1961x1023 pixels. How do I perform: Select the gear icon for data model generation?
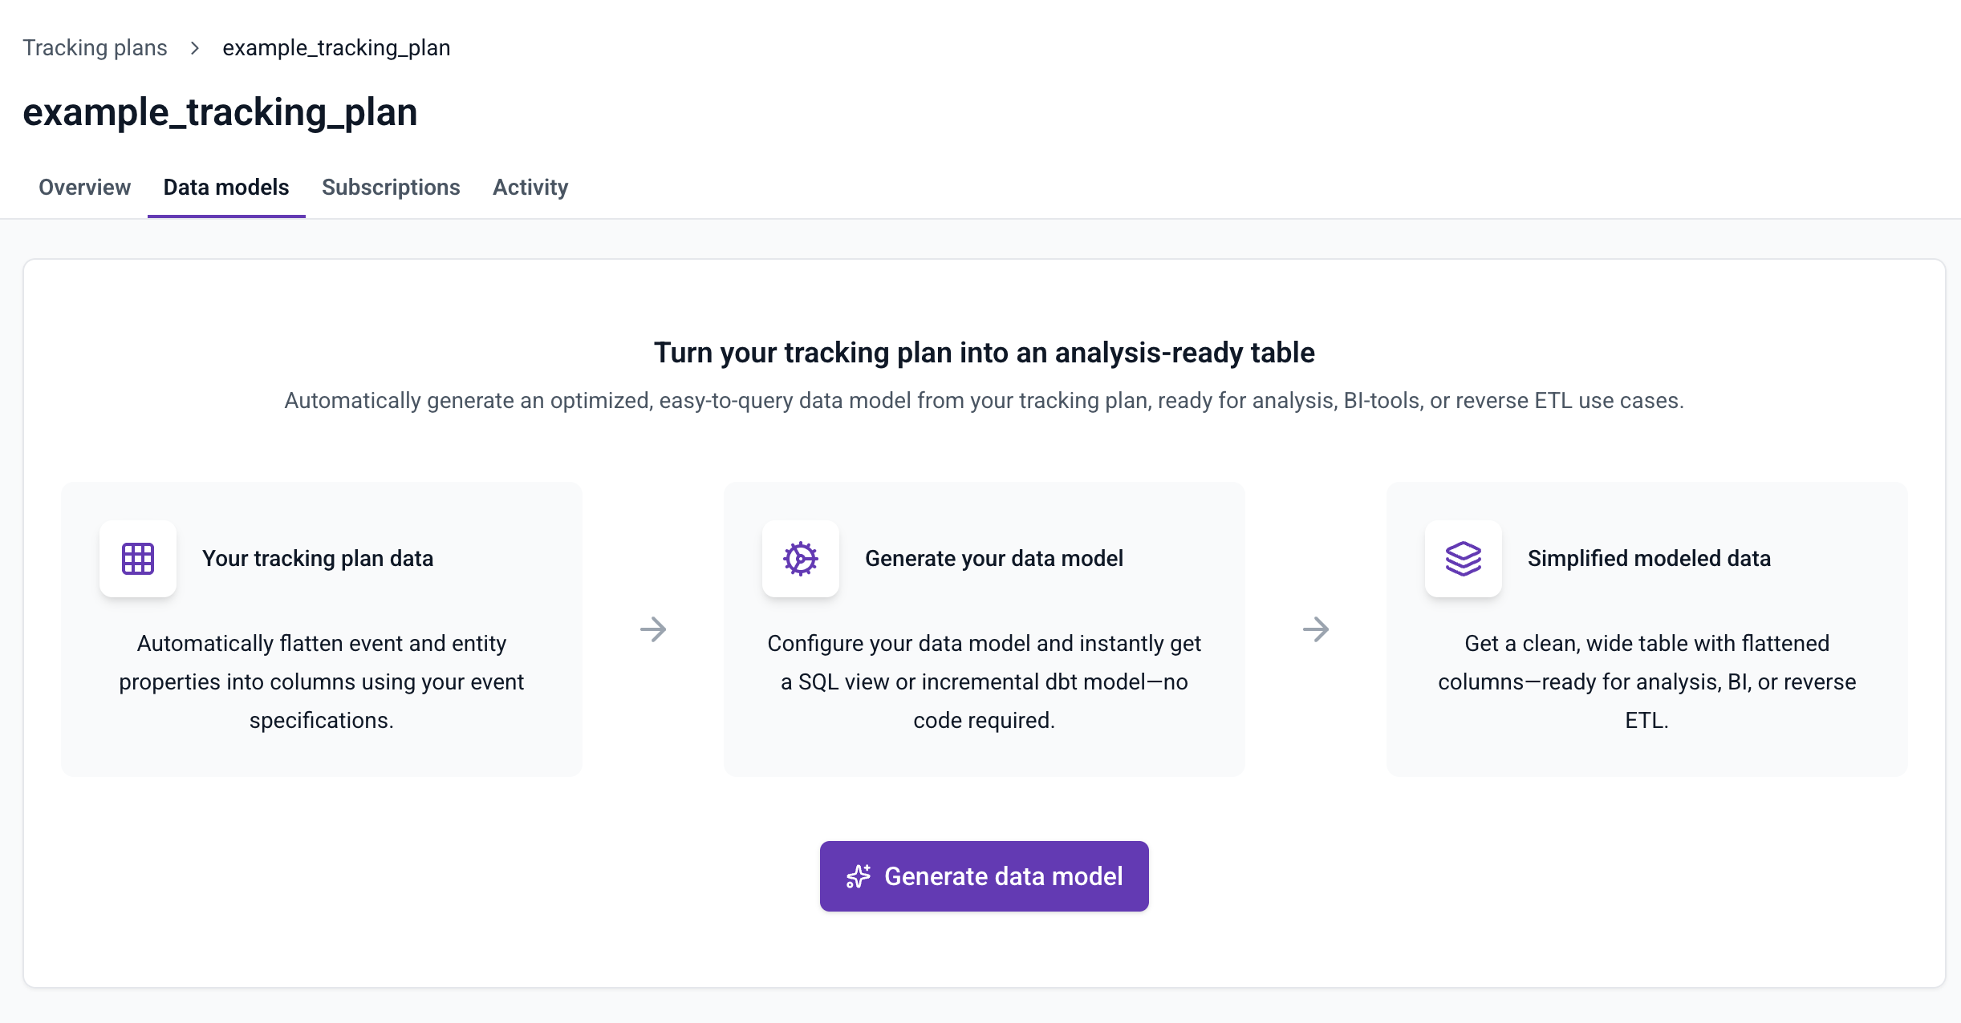tap(800, 559)
